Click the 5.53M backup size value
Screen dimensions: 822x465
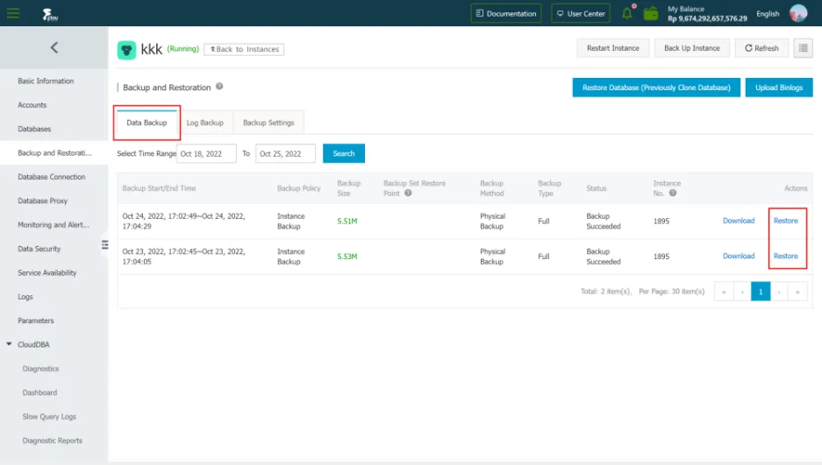click(x=347, y=257)
